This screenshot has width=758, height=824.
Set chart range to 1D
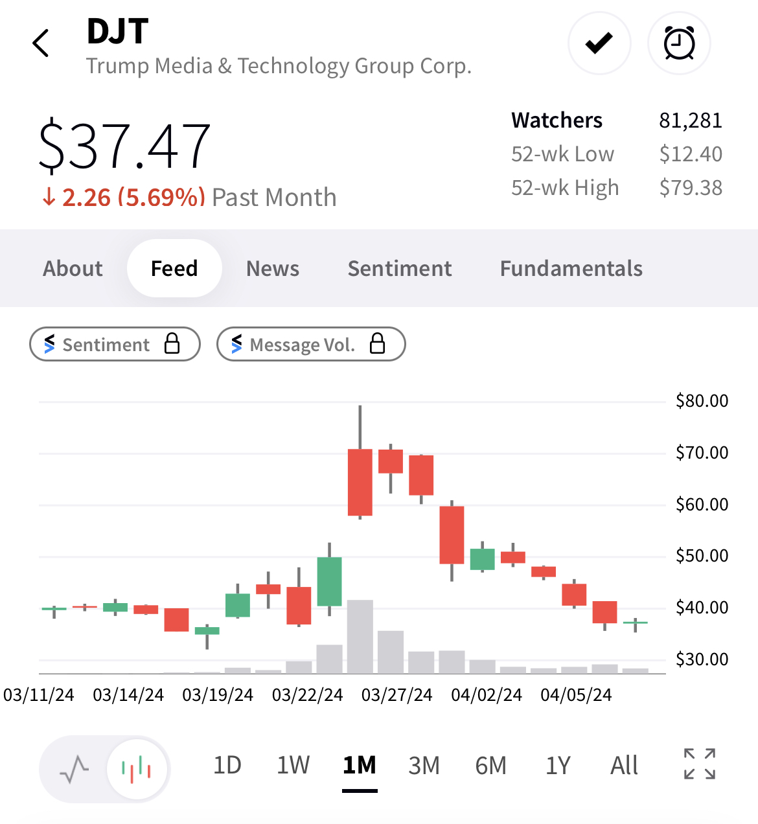click(227, 766)
